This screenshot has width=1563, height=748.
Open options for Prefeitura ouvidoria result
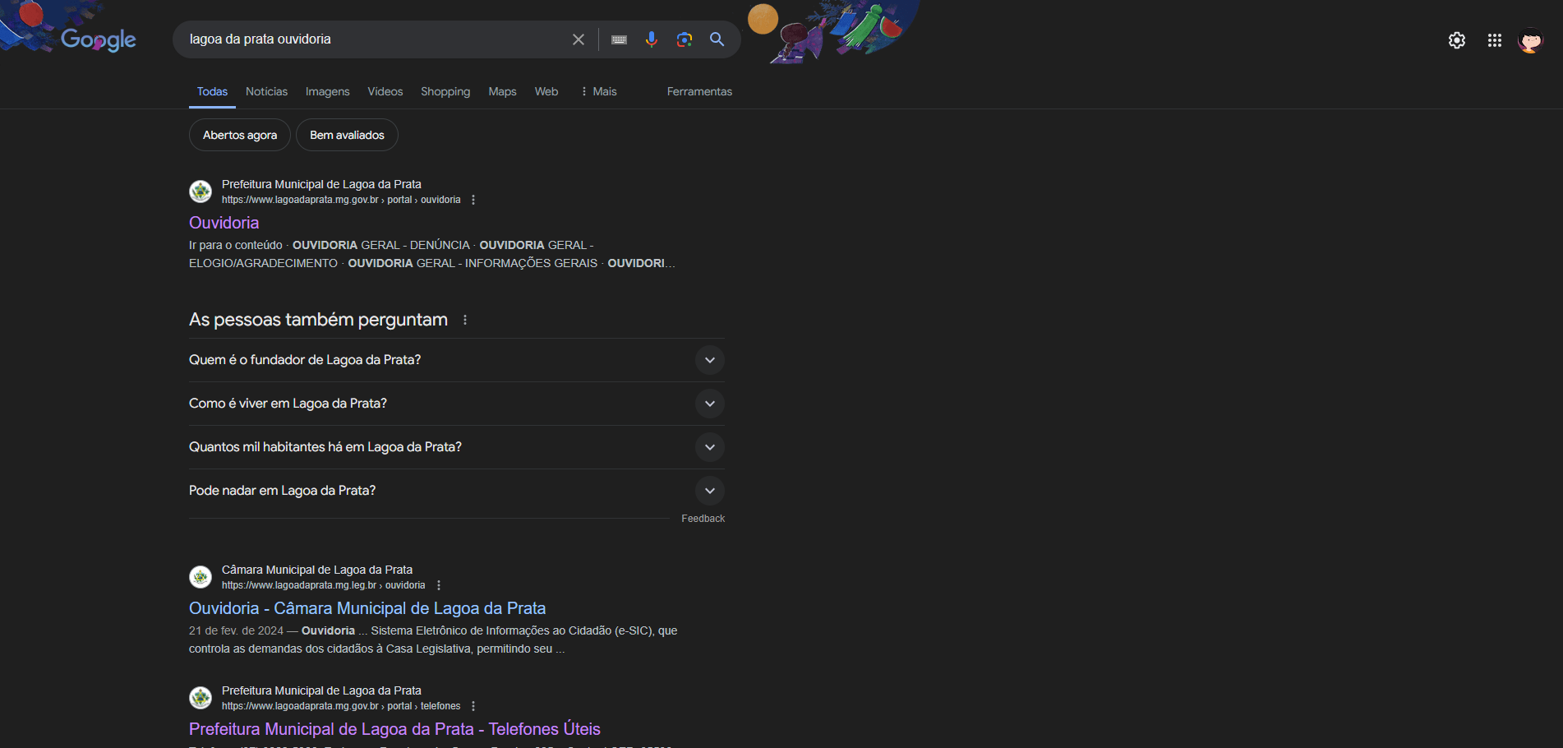[473, 200]
